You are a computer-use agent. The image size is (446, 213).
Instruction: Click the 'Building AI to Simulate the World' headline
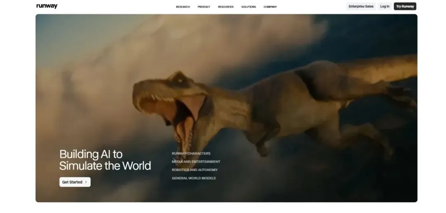tap(105, 160)
